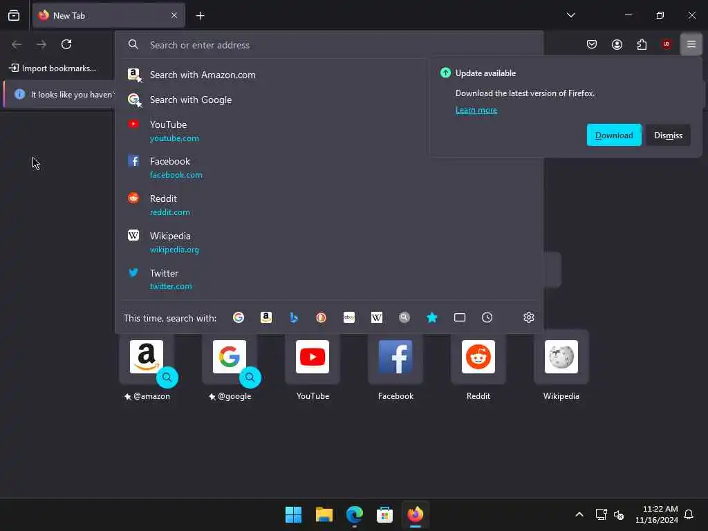Click Learn more in update panel
The image size is (708, 531).
coord(476,110)
